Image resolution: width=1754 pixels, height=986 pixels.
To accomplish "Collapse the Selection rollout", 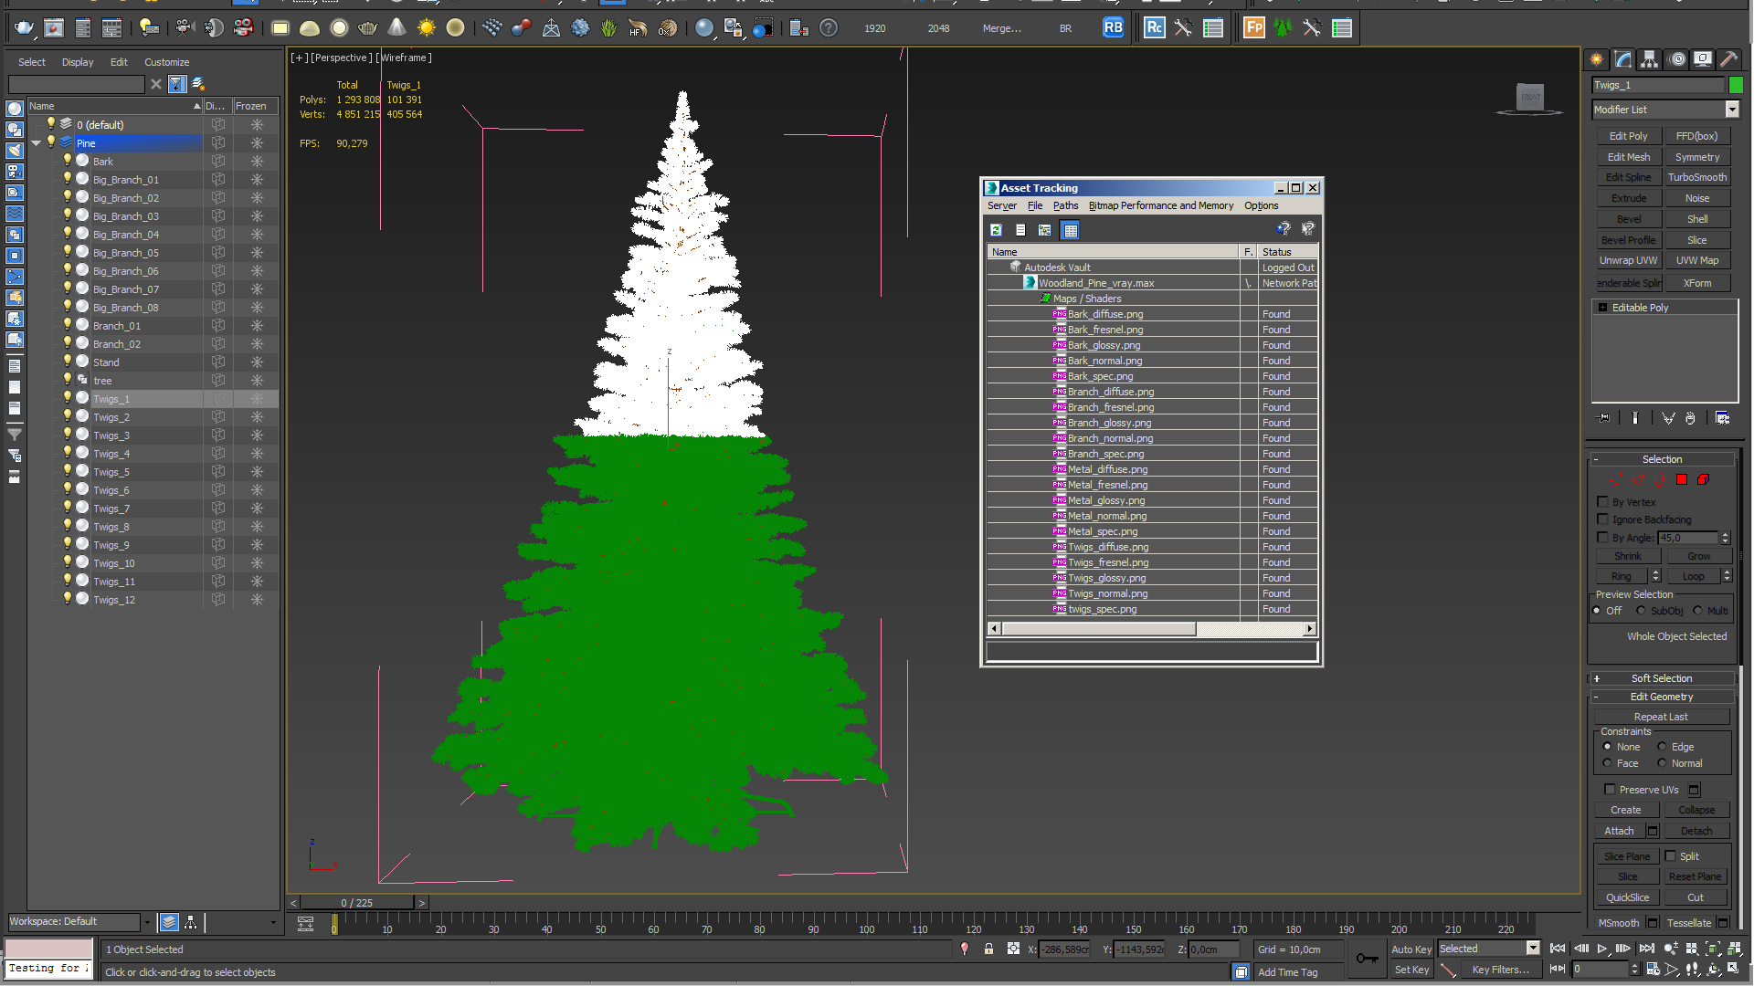I will pyautogui.click(x=1662, y=459).
